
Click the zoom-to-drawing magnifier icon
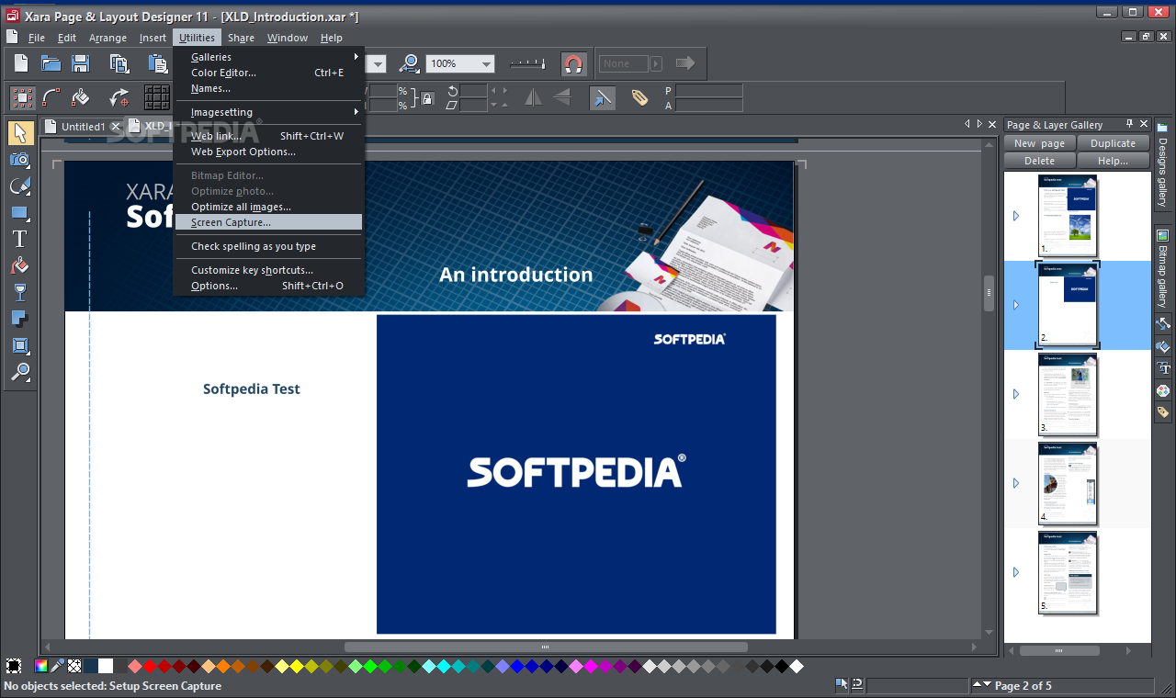pyautogui.click(x=411, y=63)
